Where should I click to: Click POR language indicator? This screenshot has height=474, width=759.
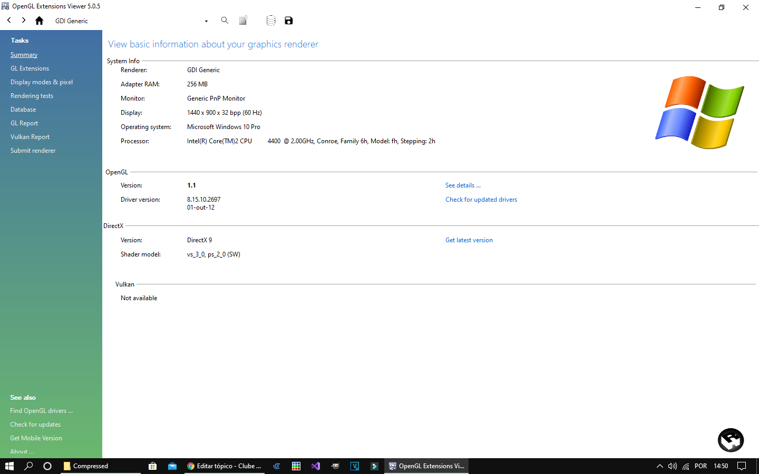click(x=700, y=466)
